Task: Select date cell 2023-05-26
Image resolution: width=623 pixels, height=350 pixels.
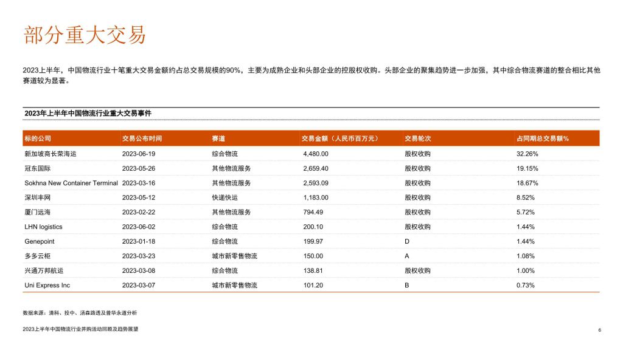Action: click(x=139, y=168)
